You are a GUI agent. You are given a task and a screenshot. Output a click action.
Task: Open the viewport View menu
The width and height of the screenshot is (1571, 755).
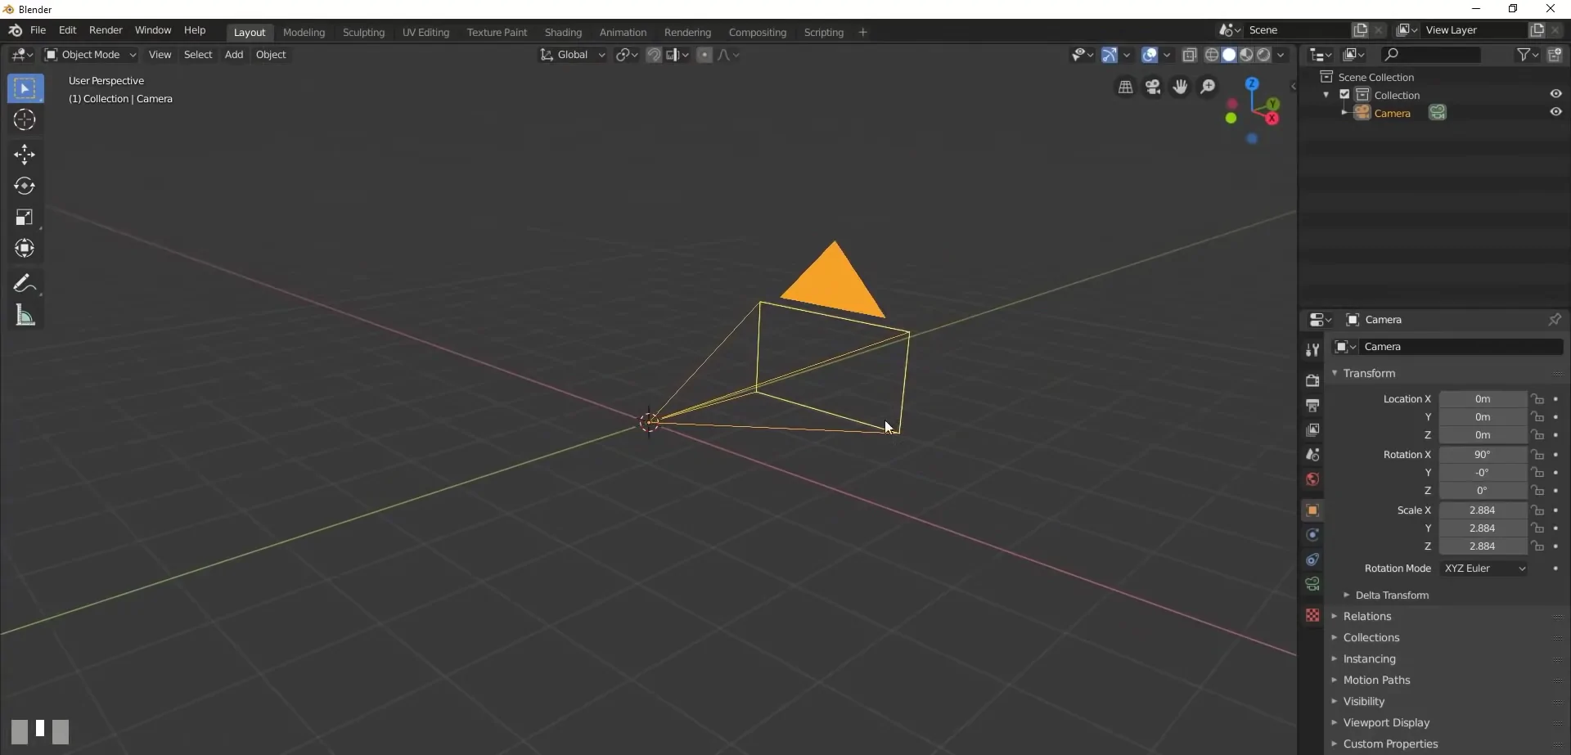[160, 55]
